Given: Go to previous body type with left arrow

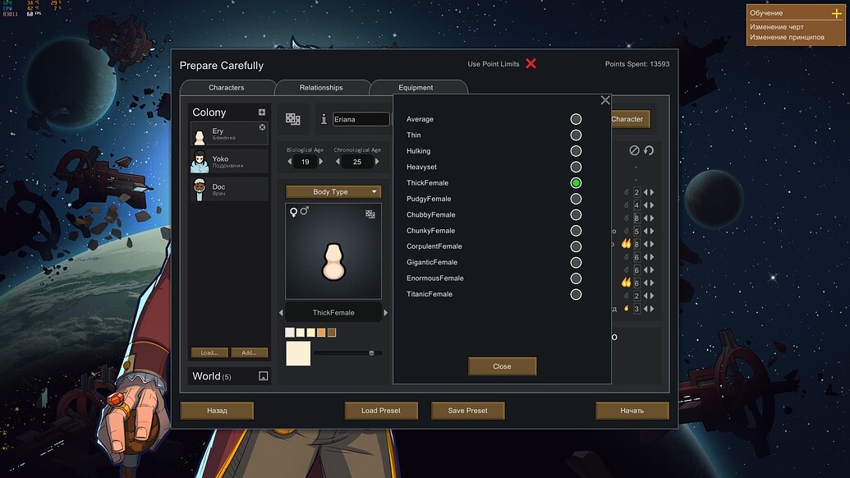Looking at the screenshot, I should click(281, 313).
